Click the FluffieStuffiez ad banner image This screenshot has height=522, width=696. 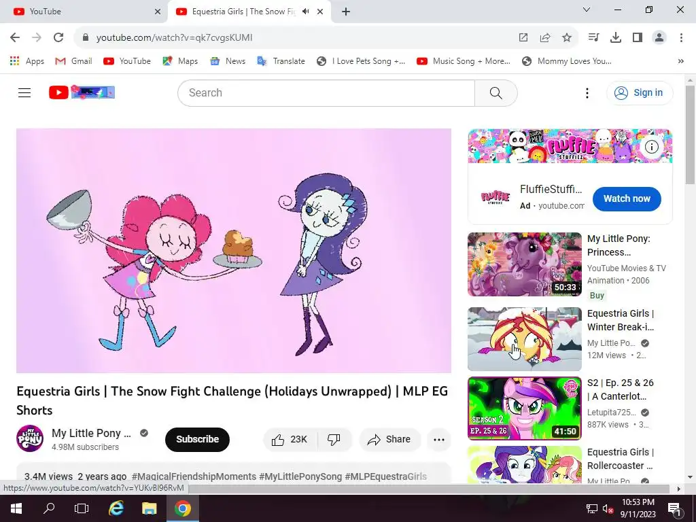[570, 146]
